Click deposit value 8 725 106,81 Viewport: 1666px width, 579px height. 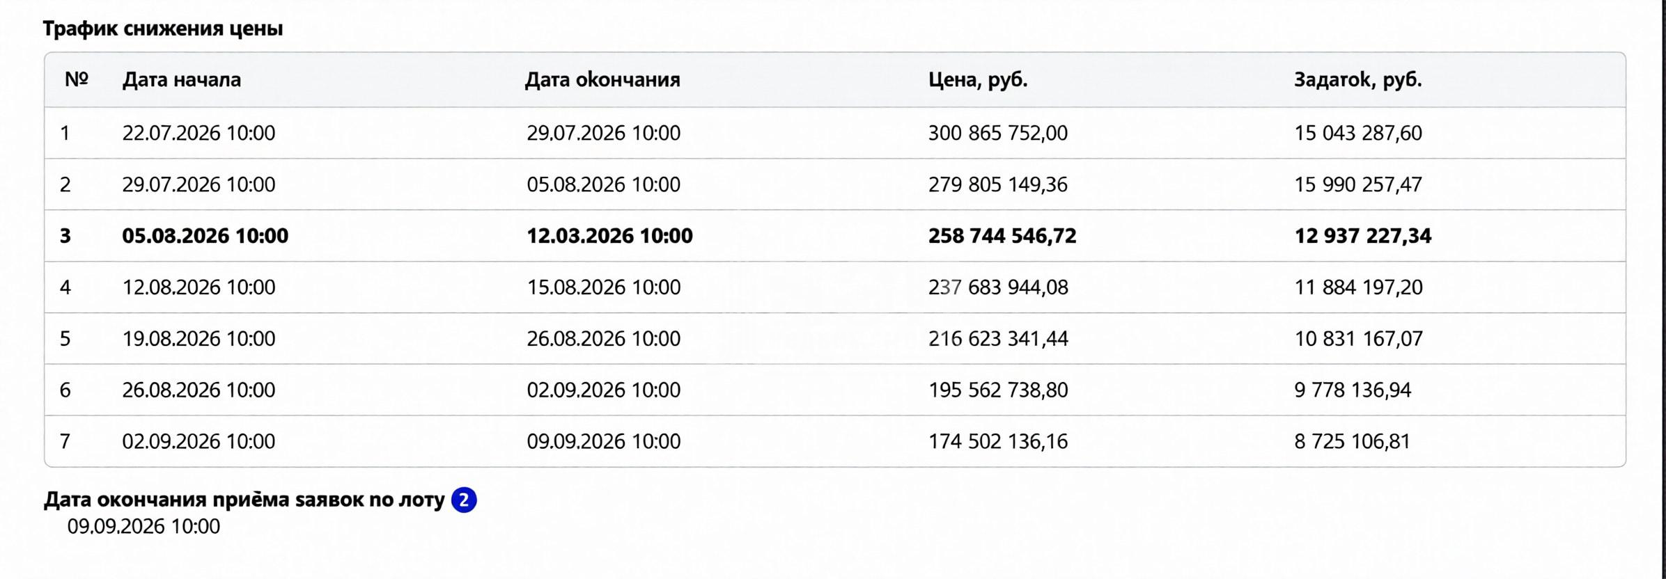click(x=1352, y=441)
